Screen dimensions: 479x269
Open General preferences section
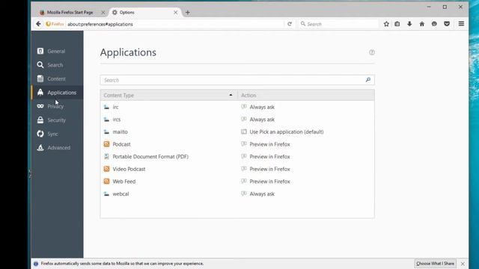tap(57, 52)
